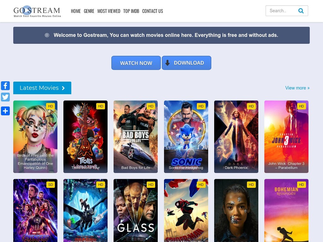Click the Gostream logo
The image size is (323, 242).
37,12
